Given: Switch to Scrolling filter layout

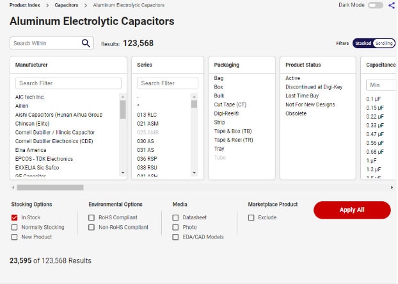Looking at the screenshot, I should click(x=384, y=44).
